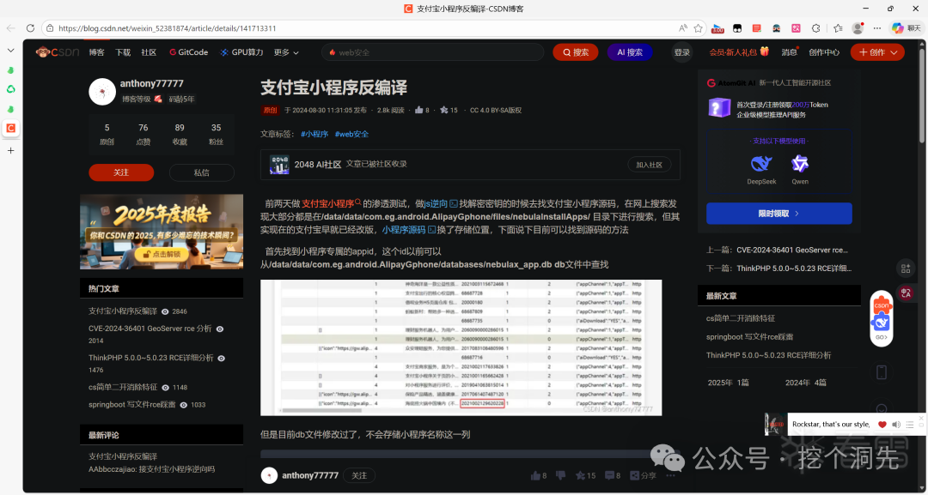
Task: Open the browser extensions puzzle icon
Action: (x=816, y=27)
